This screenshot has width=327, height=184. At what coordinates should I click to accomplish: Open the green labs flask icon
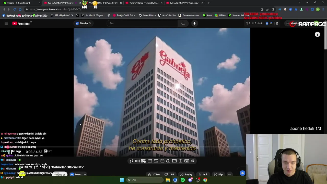point(301,9)
